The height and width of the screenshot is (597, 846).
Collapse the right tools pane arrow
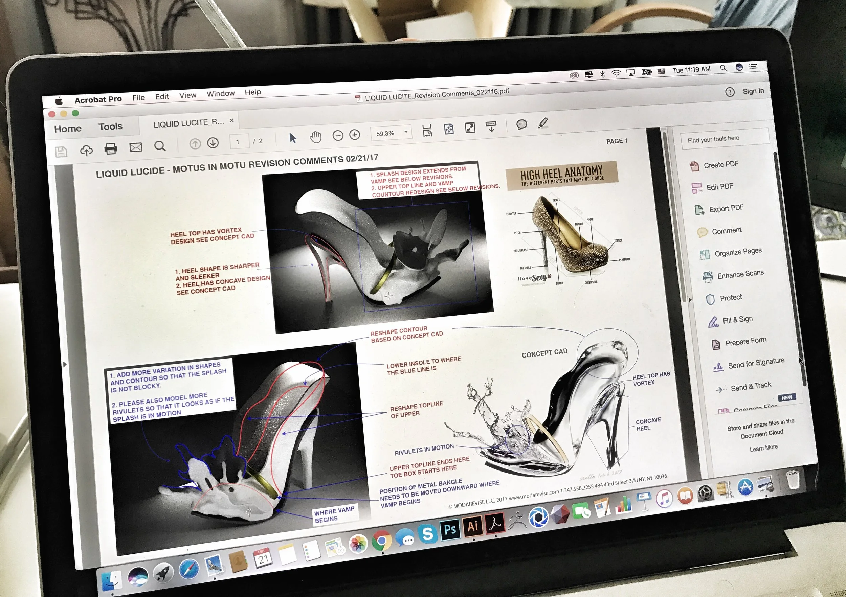coord(690,300)
